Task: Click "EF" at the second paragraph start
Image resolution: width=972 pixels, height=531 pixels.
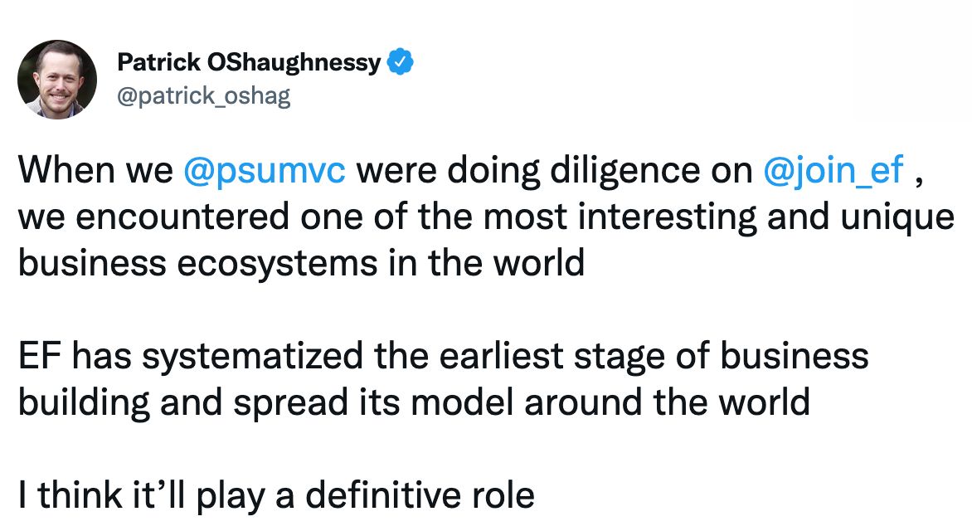Action: click(39, 356)
